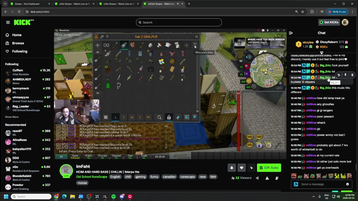358x201 pixels.
Task: Click the bank help question mark
Action: pyautogui.click(x=107, y=37)
